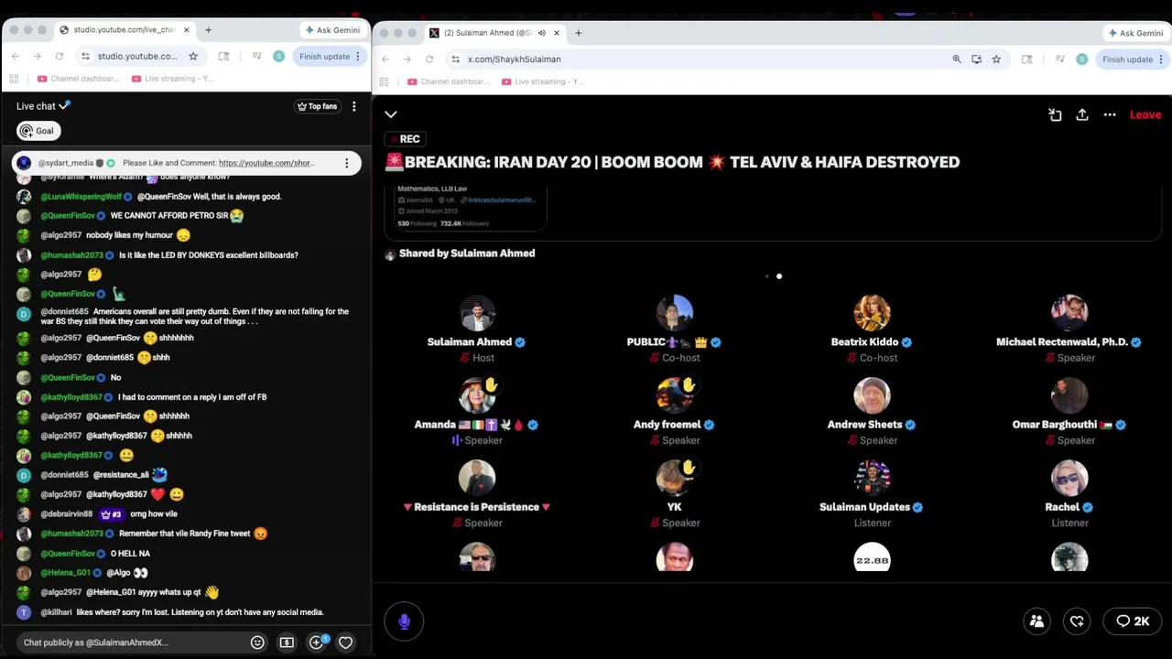Open Sulaiman Ahmed host avatar
Image resolution: width=1172 pixels, height=659 pixels.
477,313
